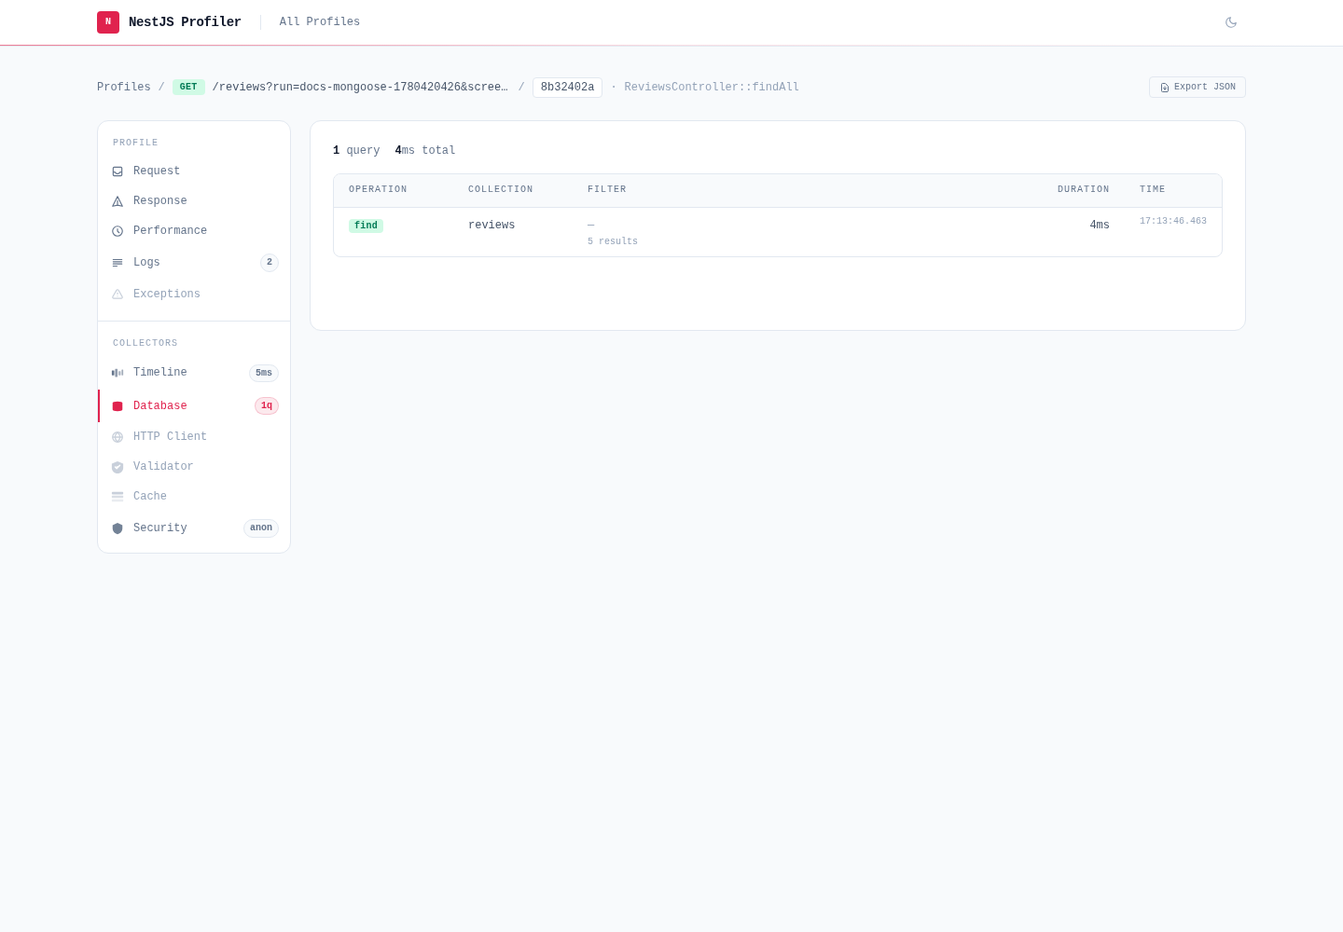Click the Timeline 5ms badge
Image resolution: width=1343 pixels, height=932 pixels.
coord(264,373)
